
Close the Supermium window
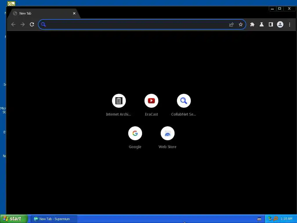coord(289,8)
